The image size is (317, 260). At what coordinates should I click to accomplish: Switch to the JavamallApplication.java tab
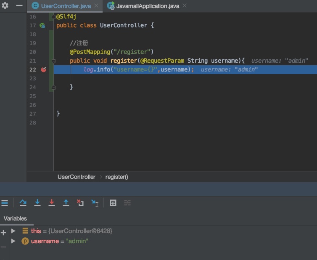[147, 6]
